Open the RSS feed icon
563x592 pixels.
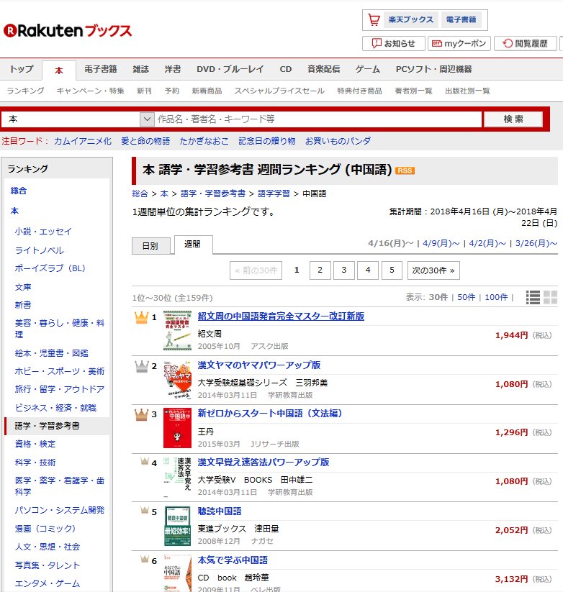(x=405, y=170)
